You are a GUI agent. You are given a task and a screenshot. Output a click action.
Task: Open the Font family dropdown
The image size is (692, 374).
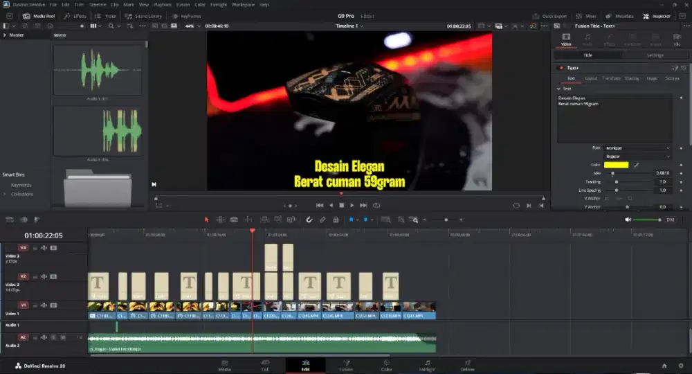pyautogui.click(x=637, y=148)
